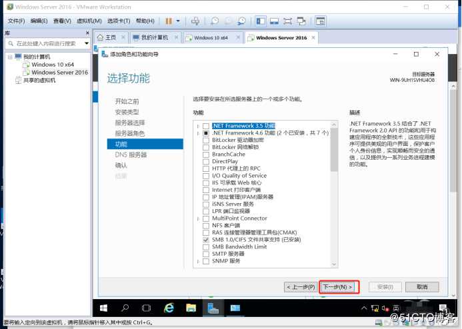Click the guest Task View icon
This screenshot has width=462, height=329.
146,308
